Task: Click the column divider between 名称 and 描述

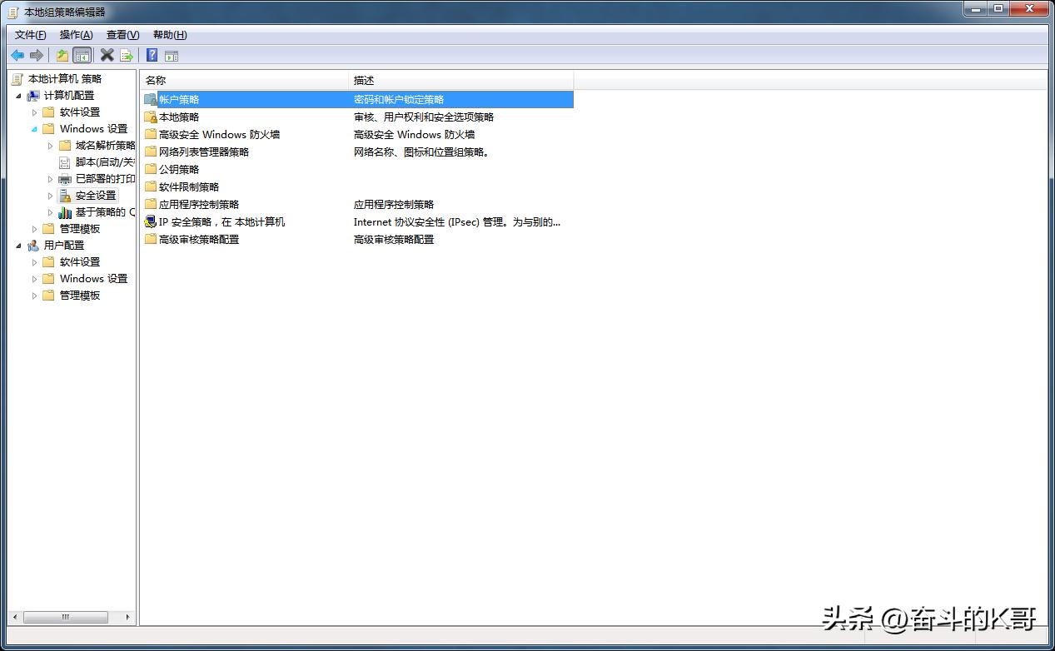Action: 349,80
